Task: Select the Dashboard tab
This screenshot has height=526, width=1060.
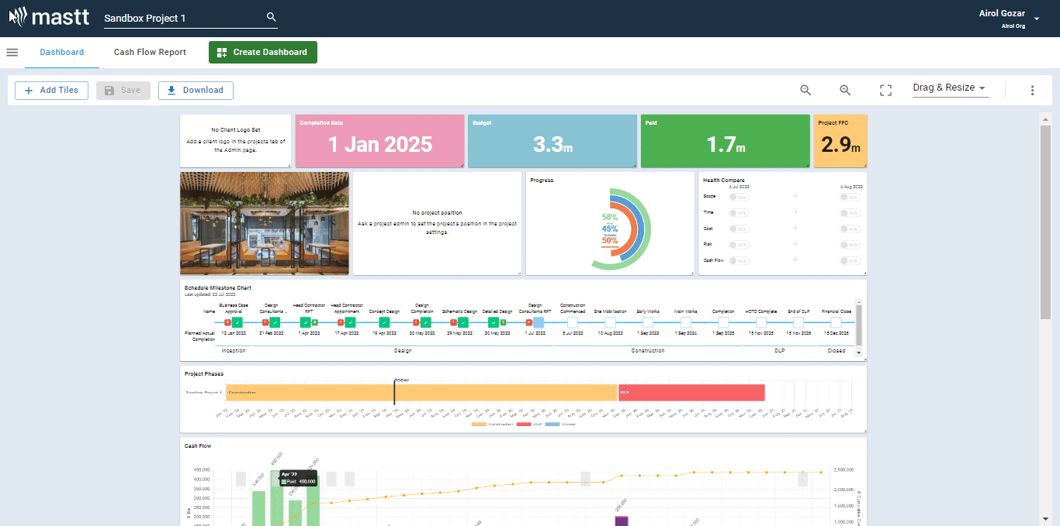Action: point(61,52)
